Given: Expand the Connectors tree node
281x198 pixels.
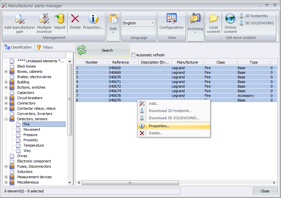Looking at the screenshot, I should [6, 103].
